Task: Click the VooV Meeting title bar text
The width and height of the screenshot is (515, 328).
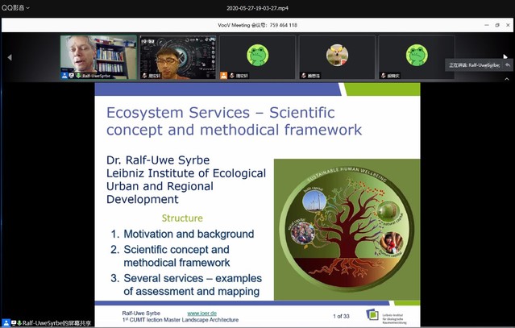Action: pyautogui.click(x=257, y=25)
